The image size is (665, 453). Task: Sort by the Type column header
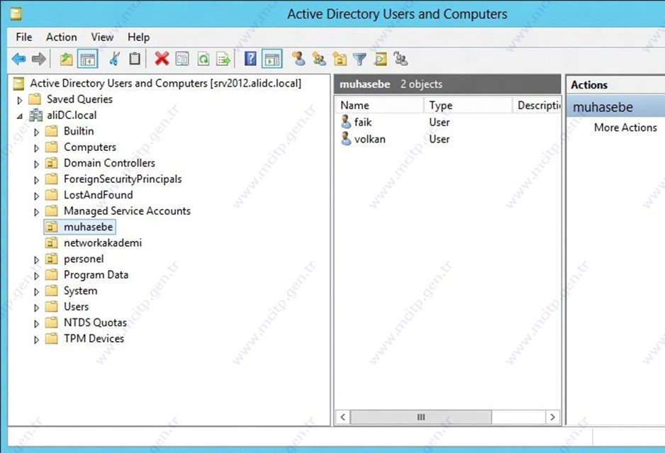tap(468, 105)
